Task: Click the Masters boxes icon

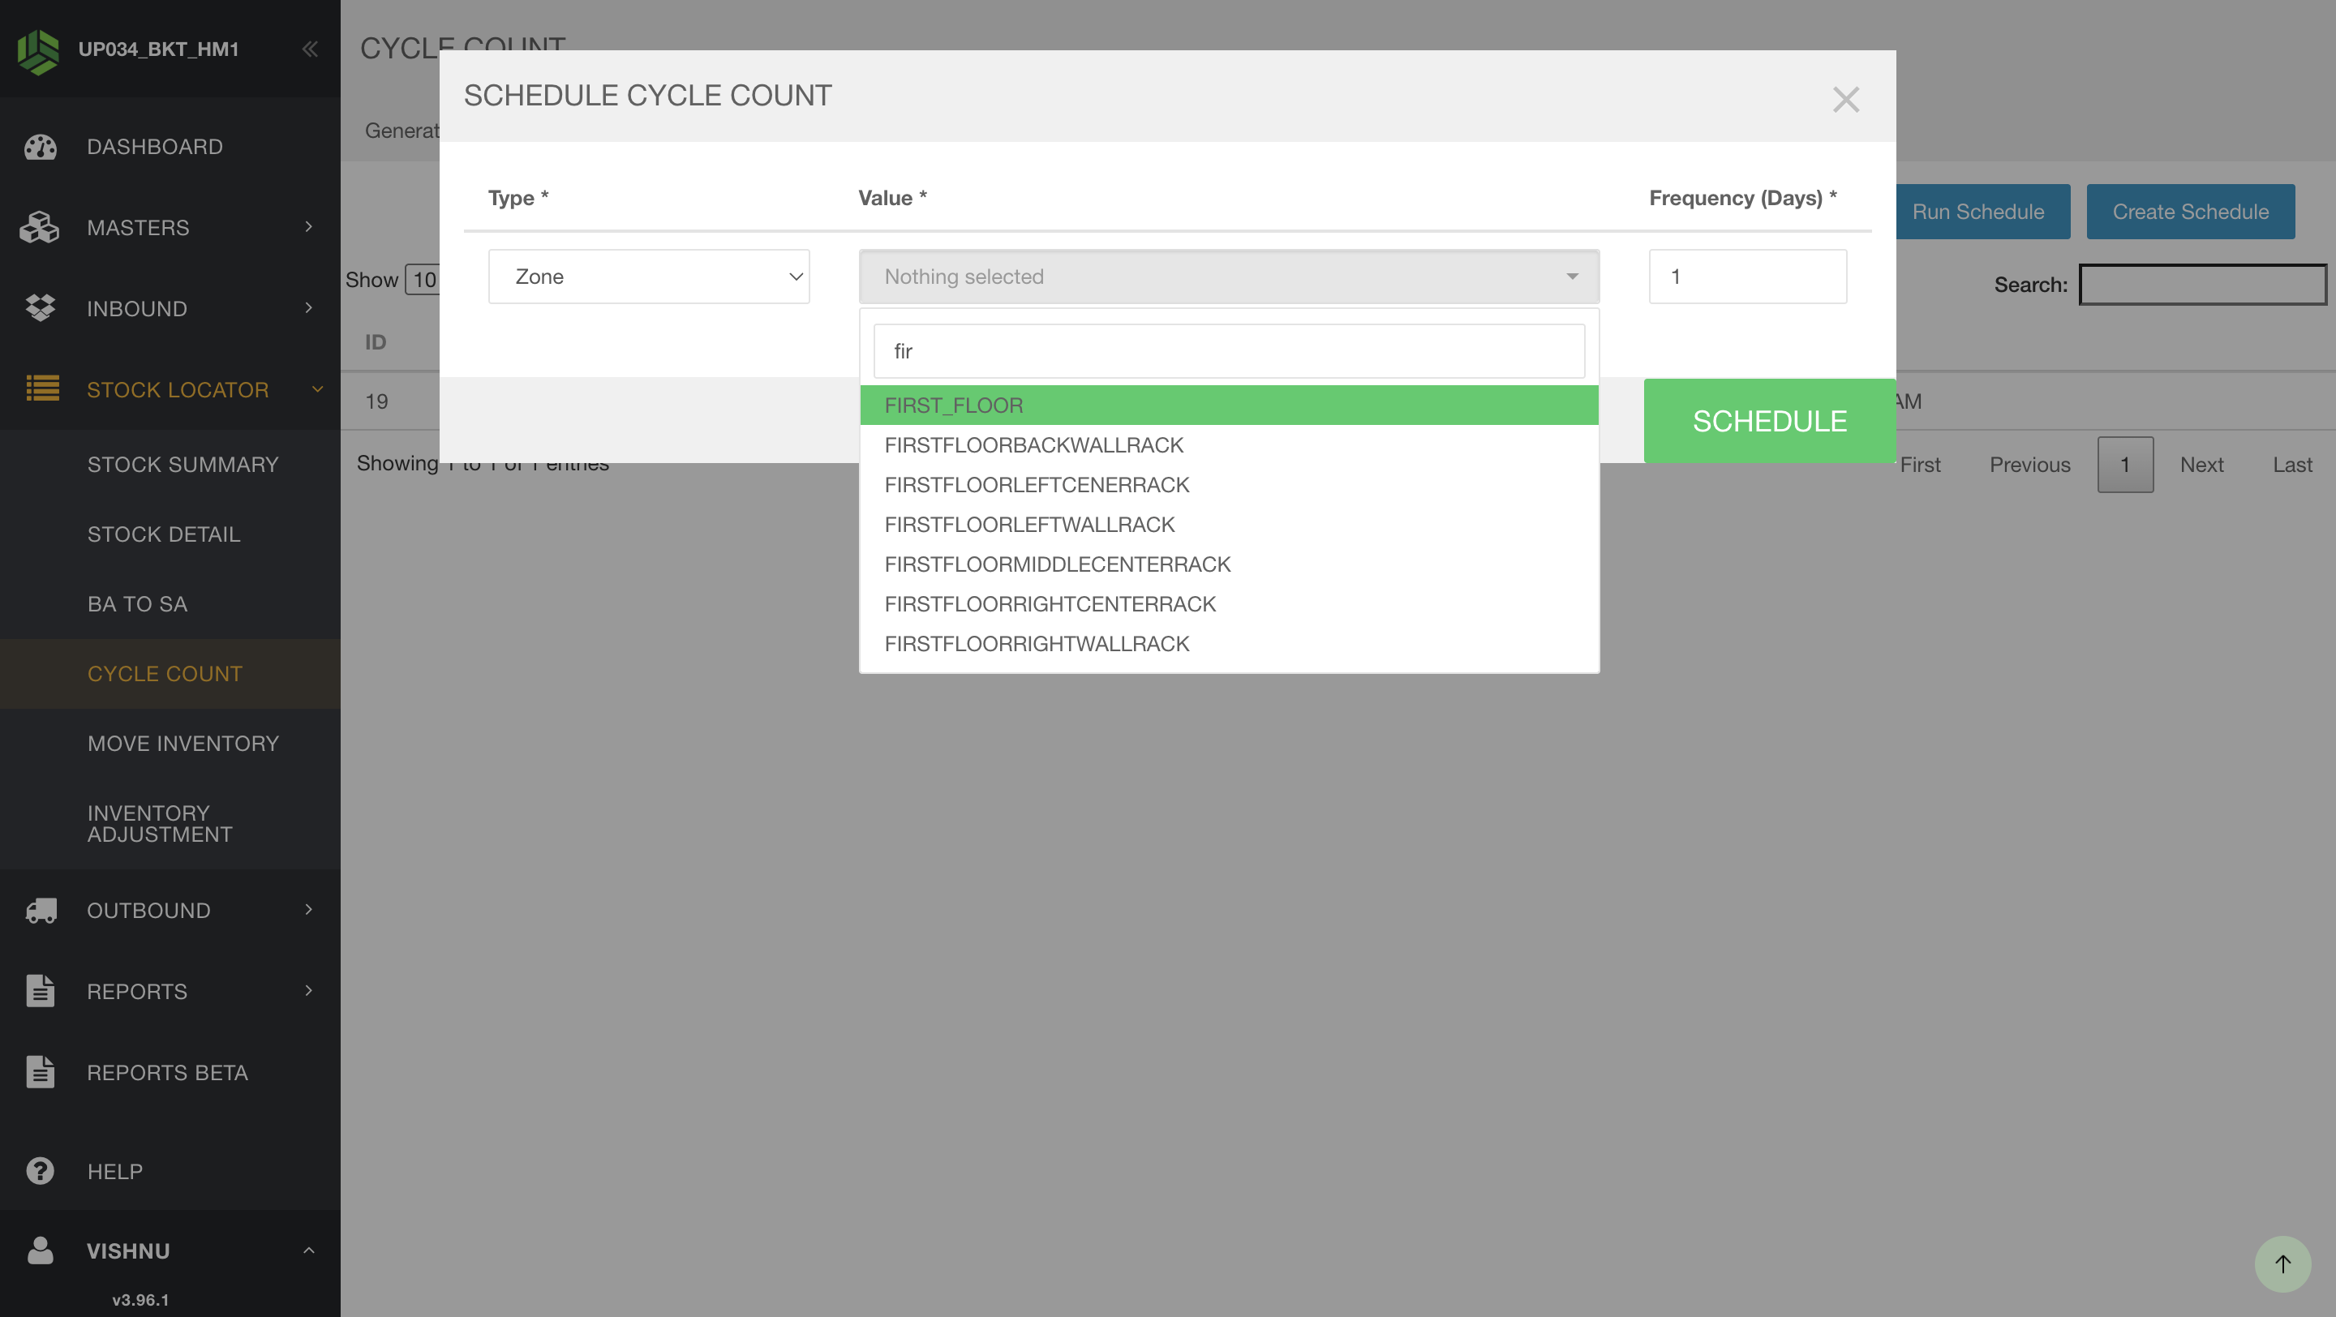Action: pyautogui.click(x=40, y=228)
